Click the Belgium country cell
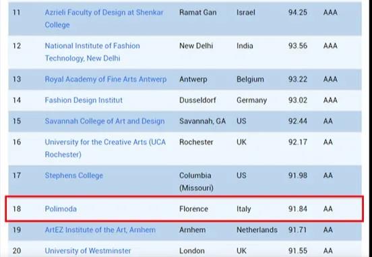Viewport: 372px width, 257px height. 250,80
